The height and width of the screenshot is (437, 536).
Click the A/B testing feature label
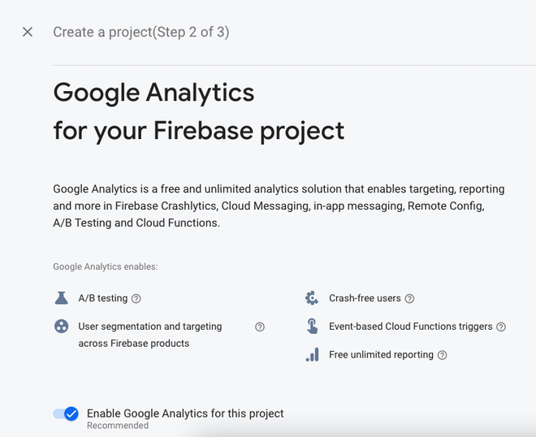(102, 298)
